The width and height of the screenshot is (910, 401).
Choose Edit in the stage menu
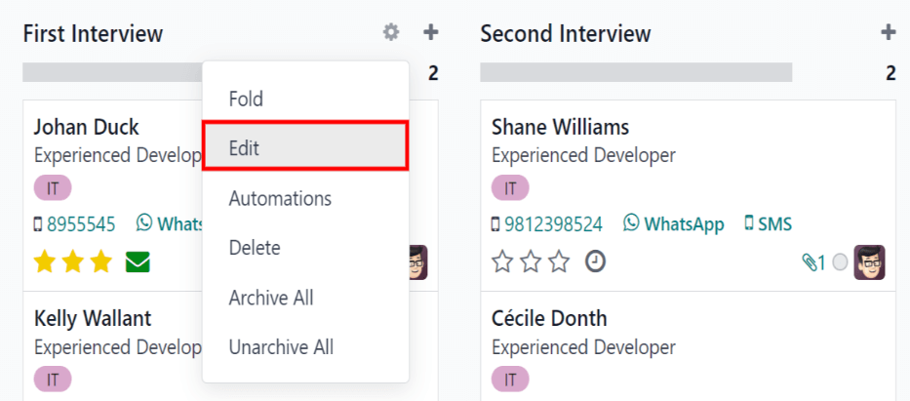[244, 148]
